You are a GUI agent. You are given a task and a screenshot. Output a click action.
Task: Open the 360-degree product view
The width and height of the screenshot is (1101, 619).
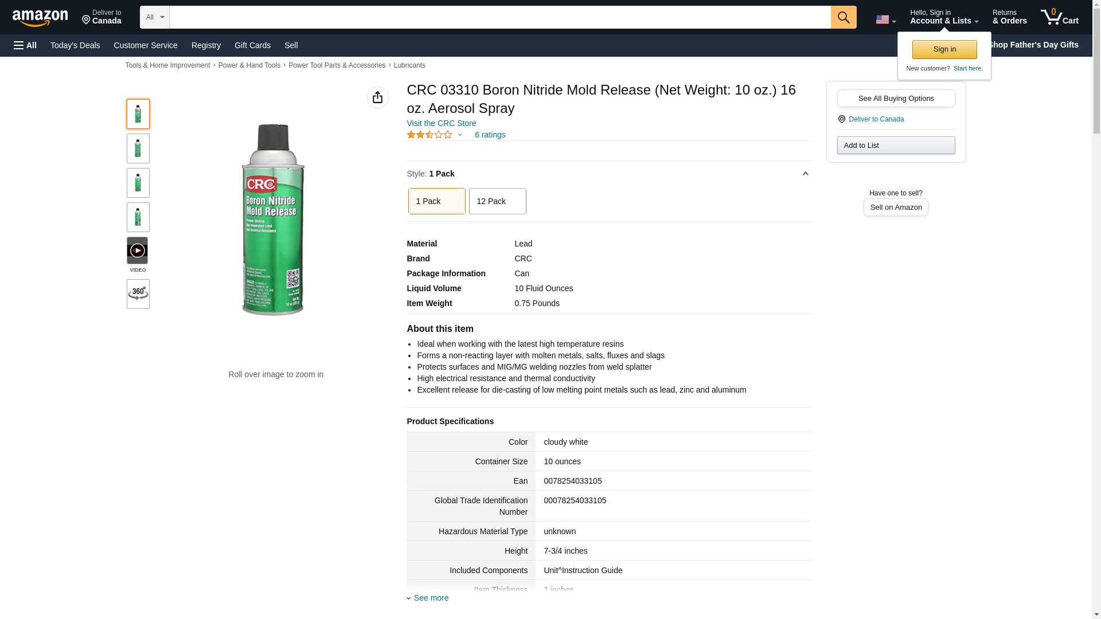coord(138,294)
